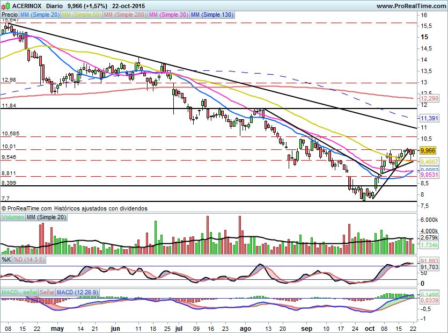Click the MACD-, señal histogram label

(19, 292)
